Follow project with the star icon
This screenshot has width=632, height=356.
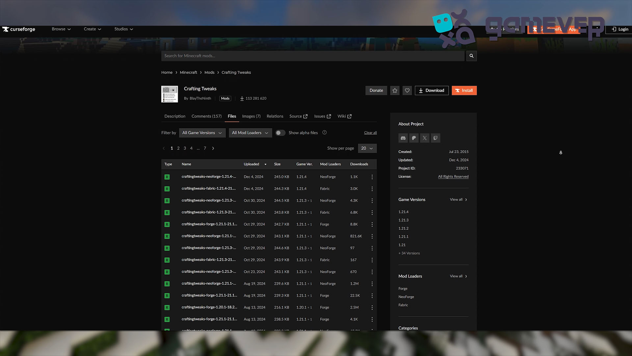395,90
